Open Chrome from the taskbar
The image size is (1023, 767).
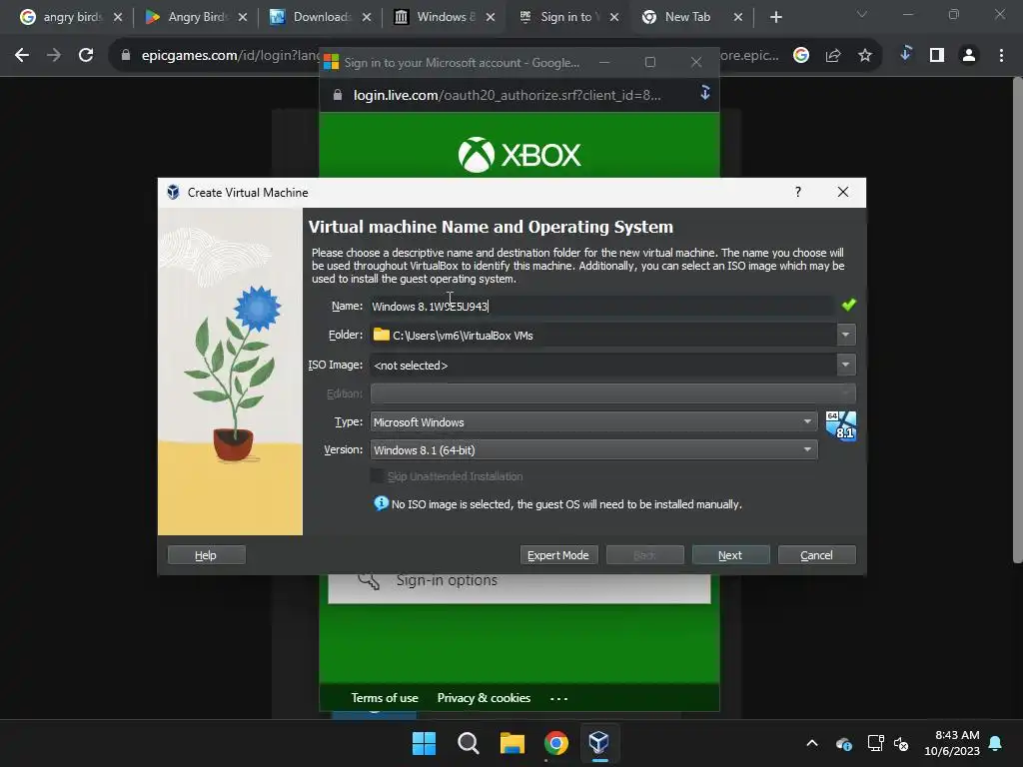click(x=555, y=743)
